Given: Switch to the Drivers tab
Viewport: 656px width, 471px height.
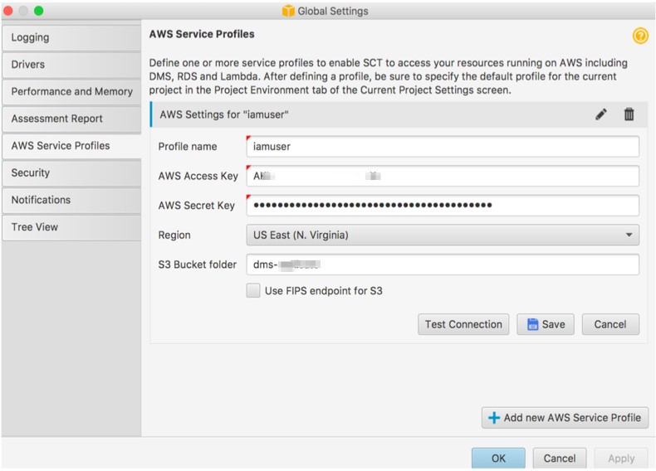Looking at the screenshot, I should point(71,65).
